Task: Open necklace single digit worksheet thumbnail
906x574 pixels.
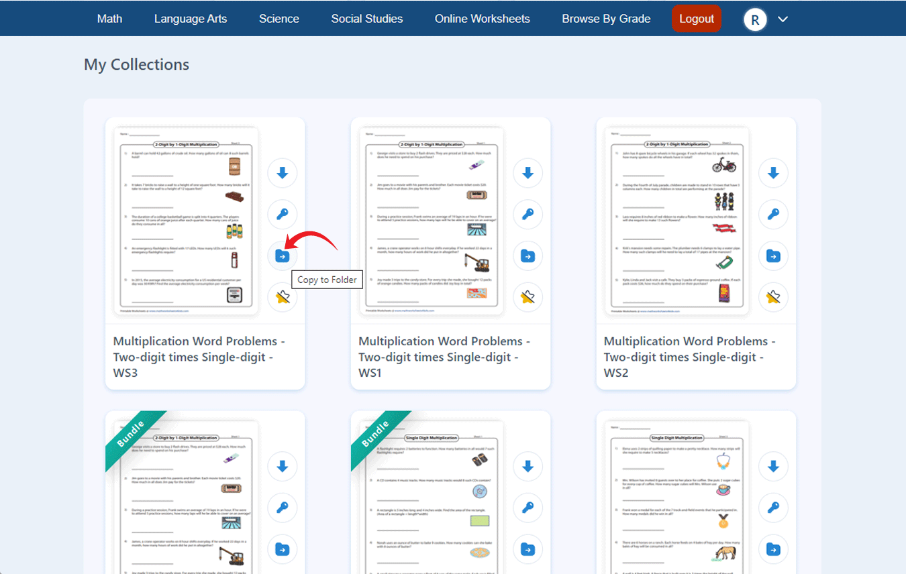Action: pyautogui.click(x=677, y=497)
